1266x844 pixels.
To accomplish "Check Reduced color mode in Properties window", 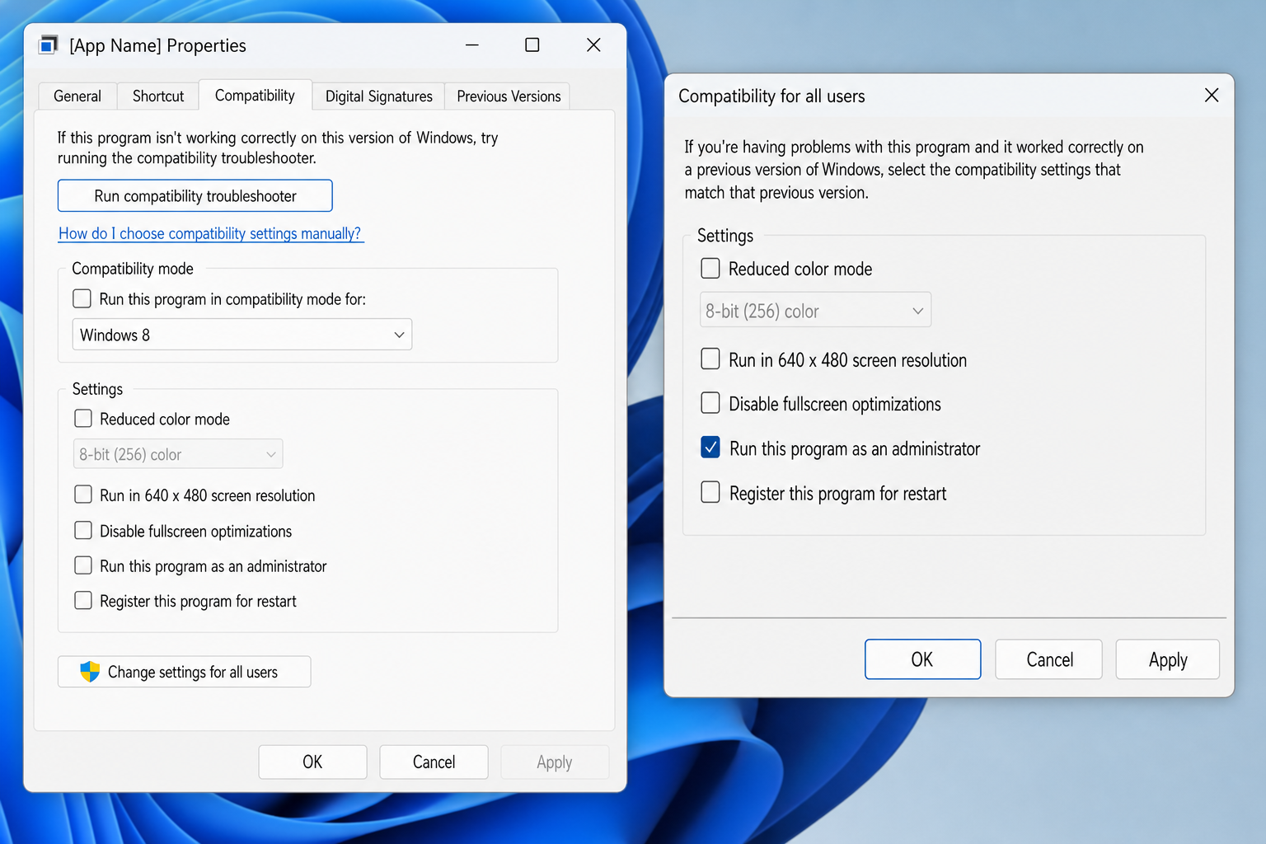I will [83, 419].
